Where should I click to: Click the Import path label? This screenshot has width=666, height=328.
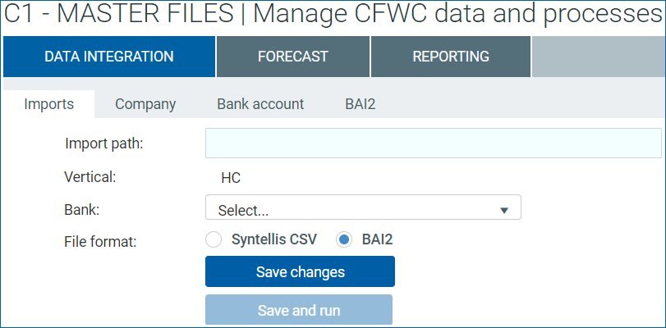tap(104, 143)
